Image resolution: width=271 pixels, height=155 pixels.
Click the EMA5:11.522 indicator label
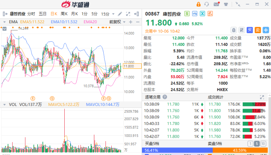point(32,22)
